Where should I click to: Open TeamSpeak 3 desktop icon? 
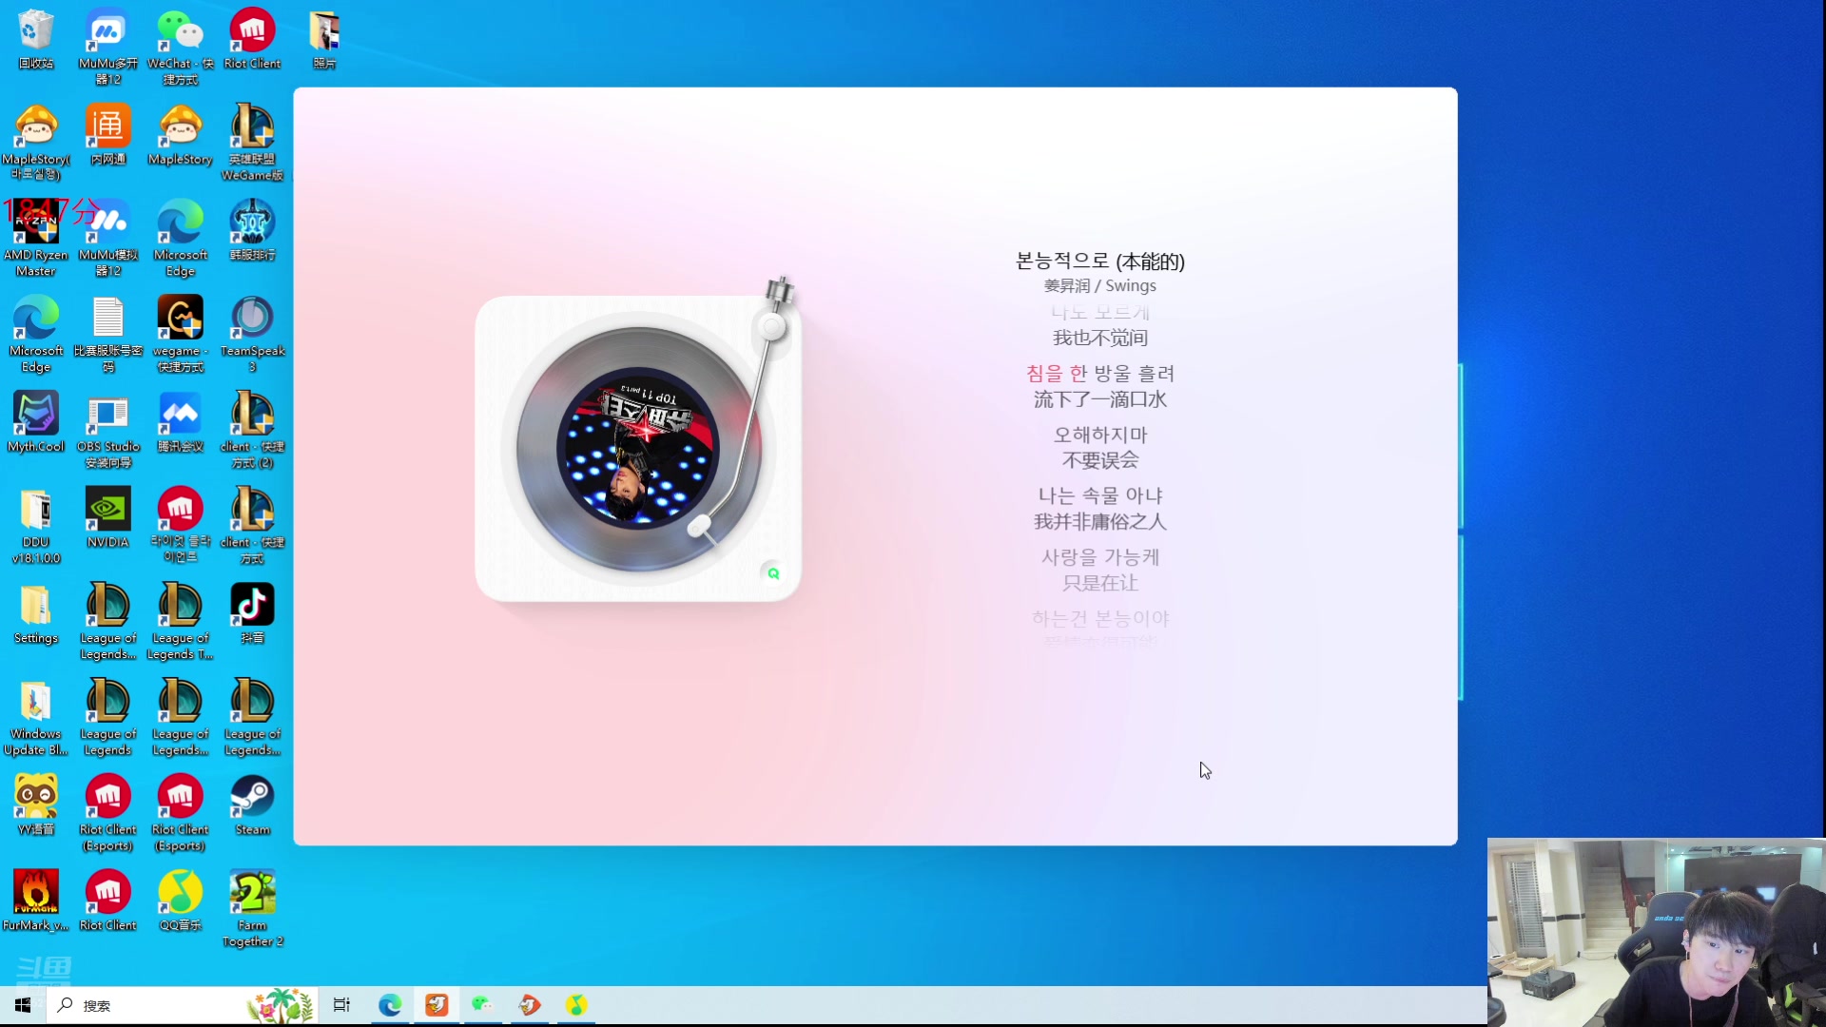[x=252, y=335]
